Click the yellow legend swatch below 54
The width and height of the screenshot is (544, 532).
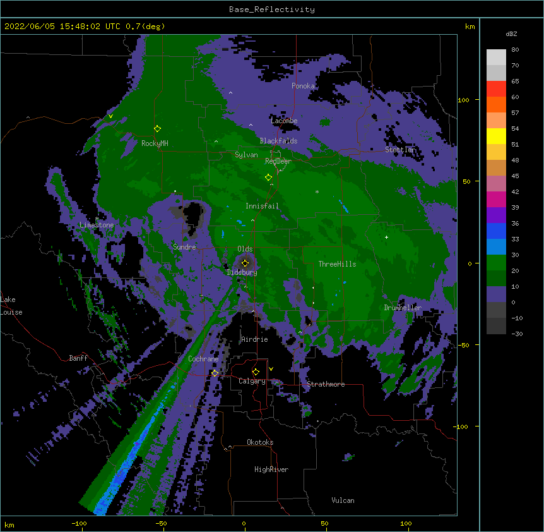pos(496,136)
